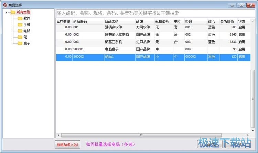Maximize the 商品选择 window
This screenshot has width=258, height=153.
241,5
